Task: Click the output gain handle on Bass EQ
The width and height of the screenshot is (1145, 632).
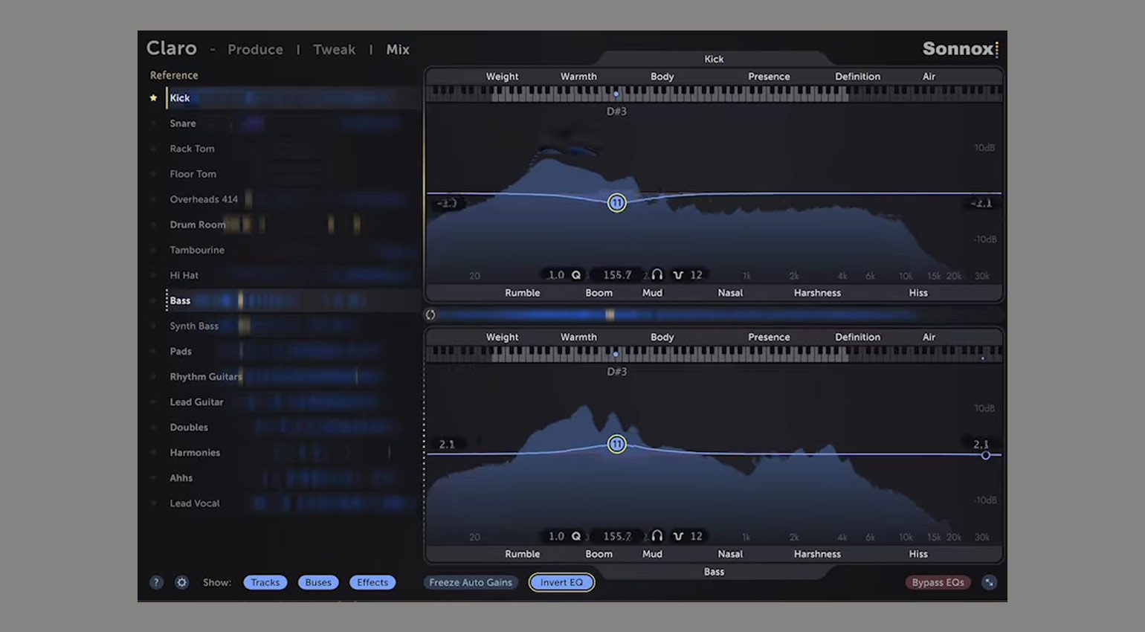Action: (x=985, y=455)
